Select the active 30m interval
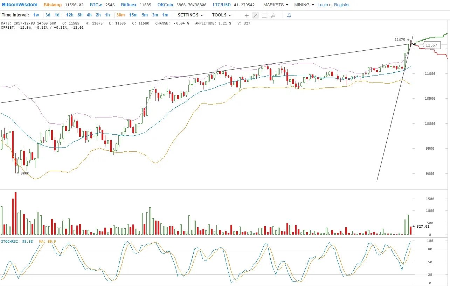The image size is (450, 286). click(x=120, y=15)
